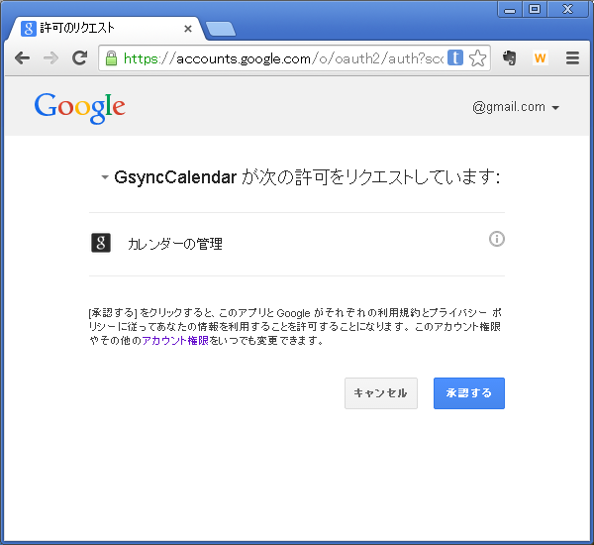The height and width of the screenshot is (545, 594).
Task: Click the green SSL padlock icon
Action: [112, 58]
